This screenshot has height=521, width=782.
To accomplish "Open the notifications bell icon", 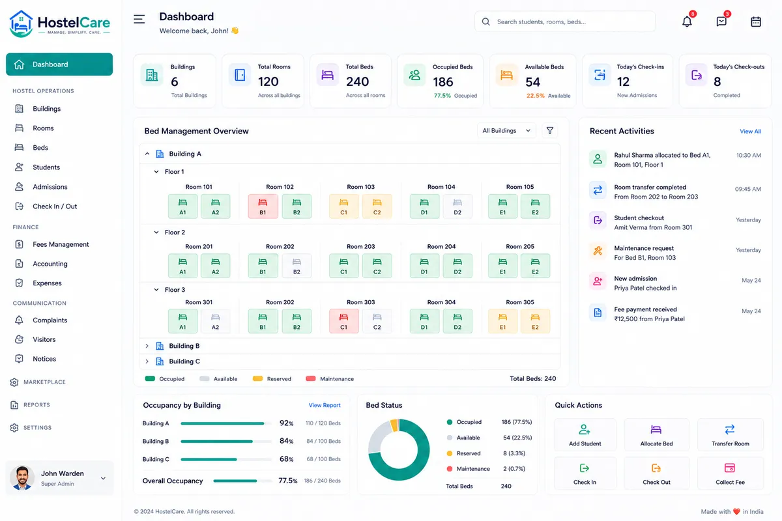I will (x=687, y=21).
